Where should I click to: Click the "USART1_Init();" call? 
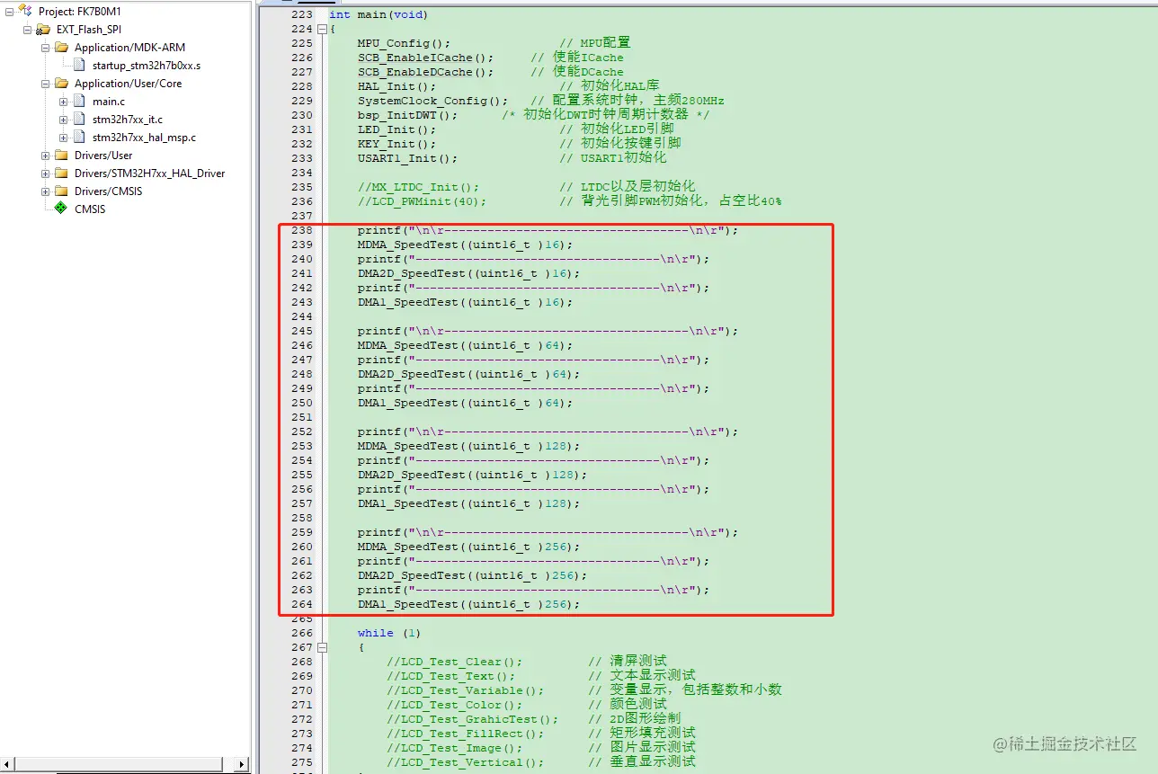click(x=407, y=158)
